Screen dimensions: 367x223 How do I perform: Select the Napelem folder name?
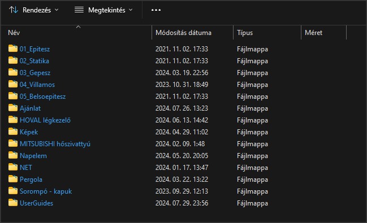pos(33,156)
